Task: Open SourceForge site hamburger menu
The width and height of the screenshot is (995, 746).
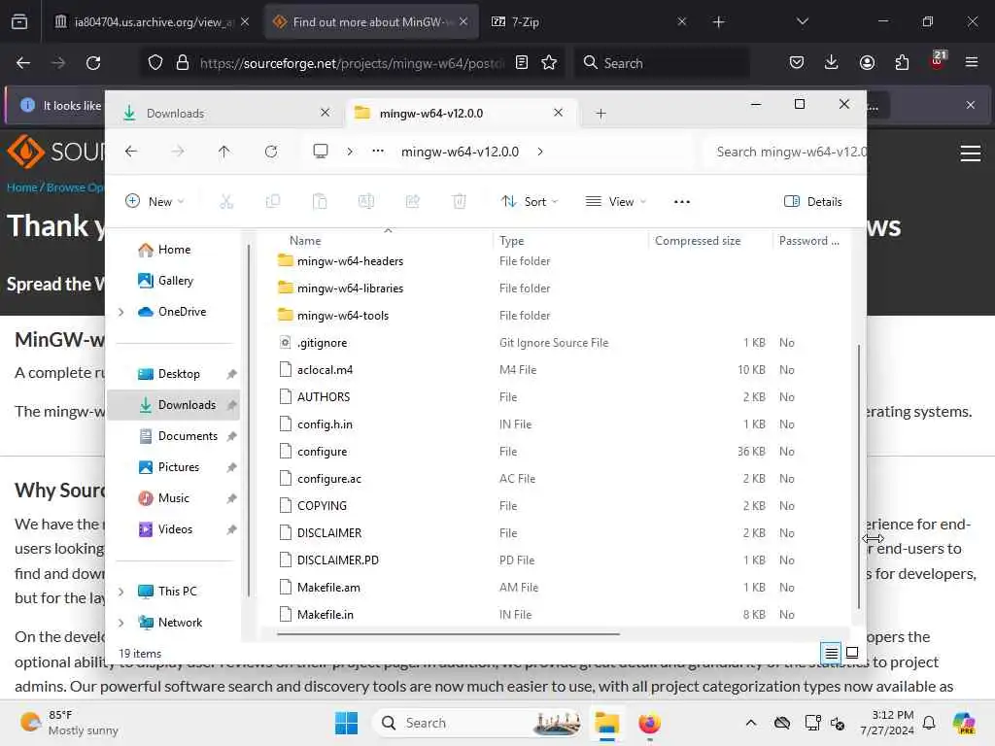Action: pyautogui.click(x=971, y=153)
